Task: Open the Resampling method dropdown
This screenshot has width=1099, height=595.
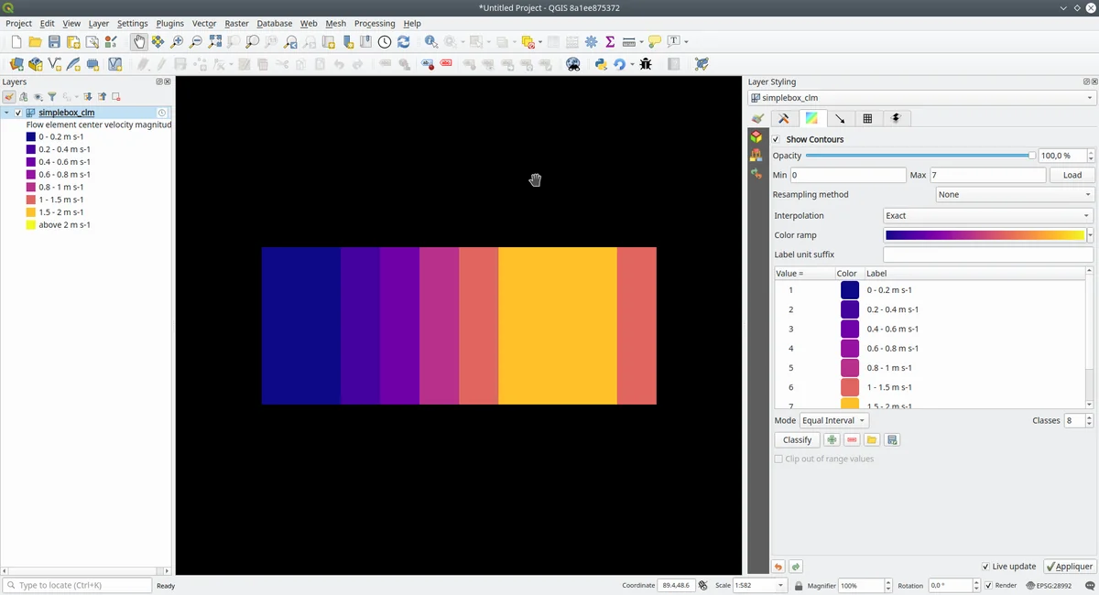Action: (1014, 195)
